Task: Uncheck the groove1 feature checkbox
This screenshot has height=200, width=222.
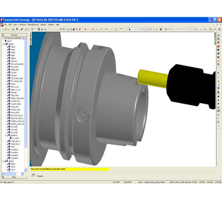Action: (x=8, y=61)
